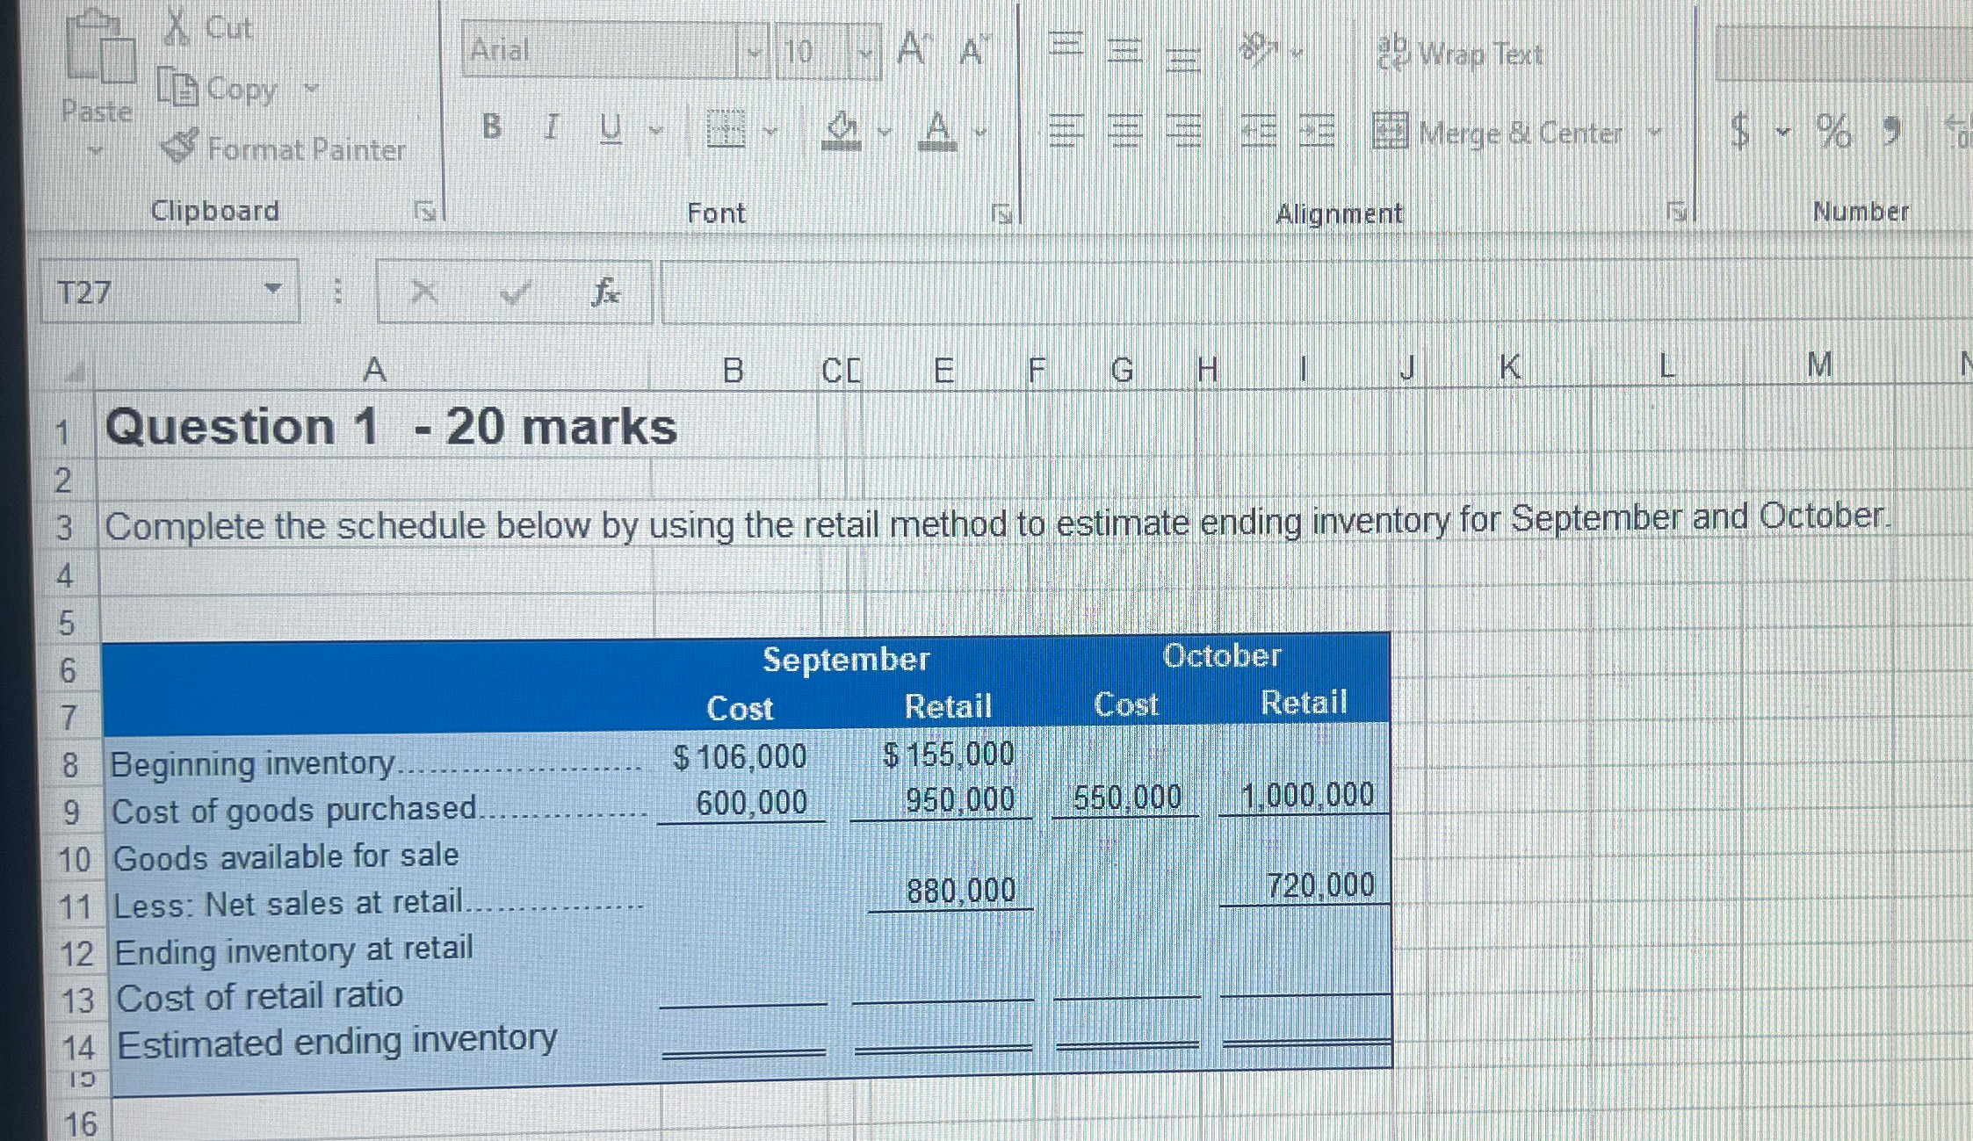Click the Accounting dollar format icon
Image resolution: width=1973 pixels, height=1141 pixels.
1739,132
